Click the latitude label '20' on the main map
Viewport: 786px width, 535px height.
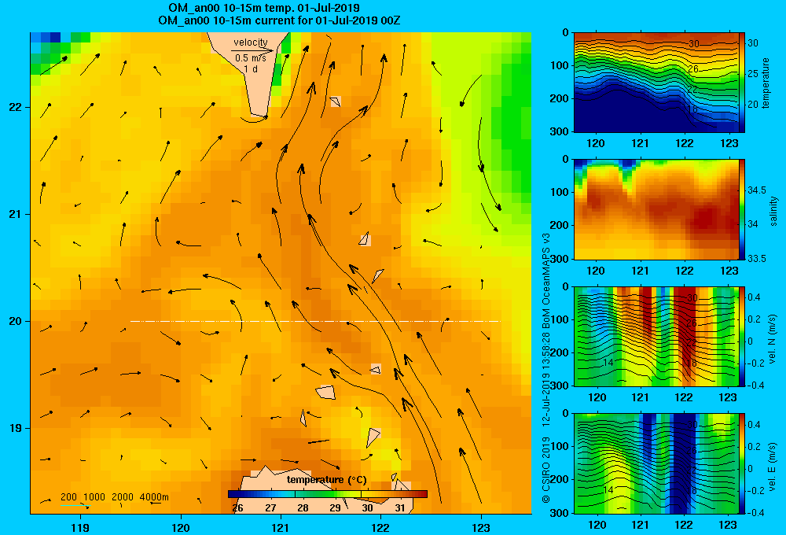[15, 321]
